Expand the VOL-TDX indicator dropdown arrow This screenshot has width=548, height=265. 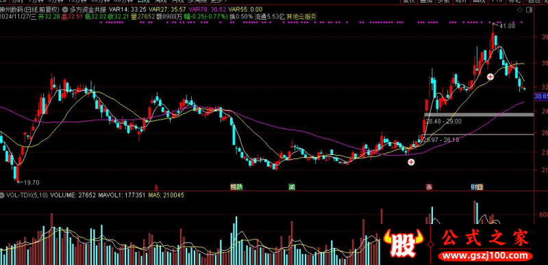click(x=3, y=195)
